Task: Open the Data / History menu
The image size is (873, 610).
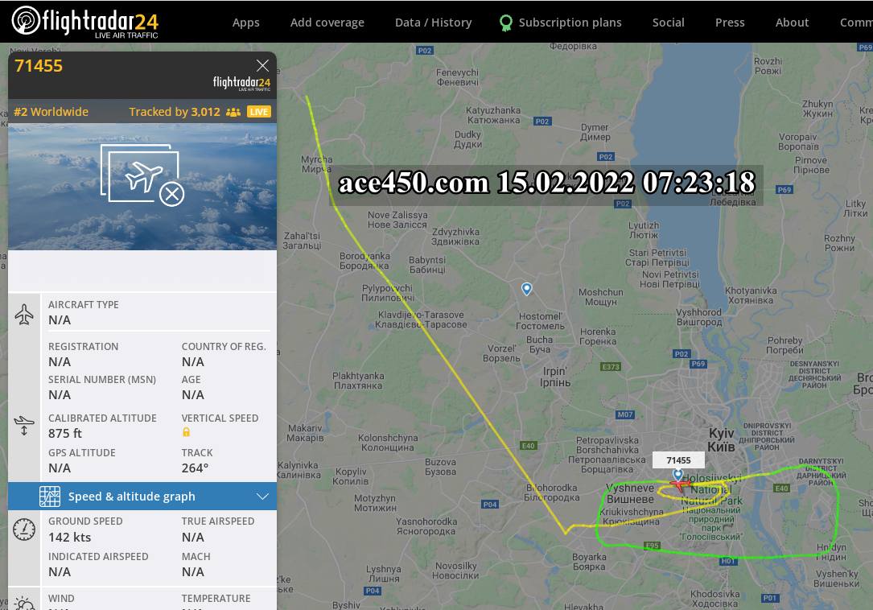Action: [433, 23]
